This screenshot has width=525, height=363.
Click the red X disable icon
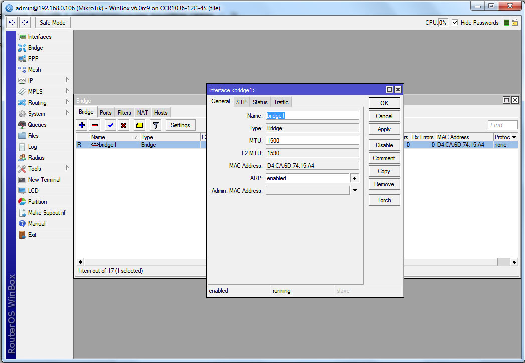[x=123, y=125]
